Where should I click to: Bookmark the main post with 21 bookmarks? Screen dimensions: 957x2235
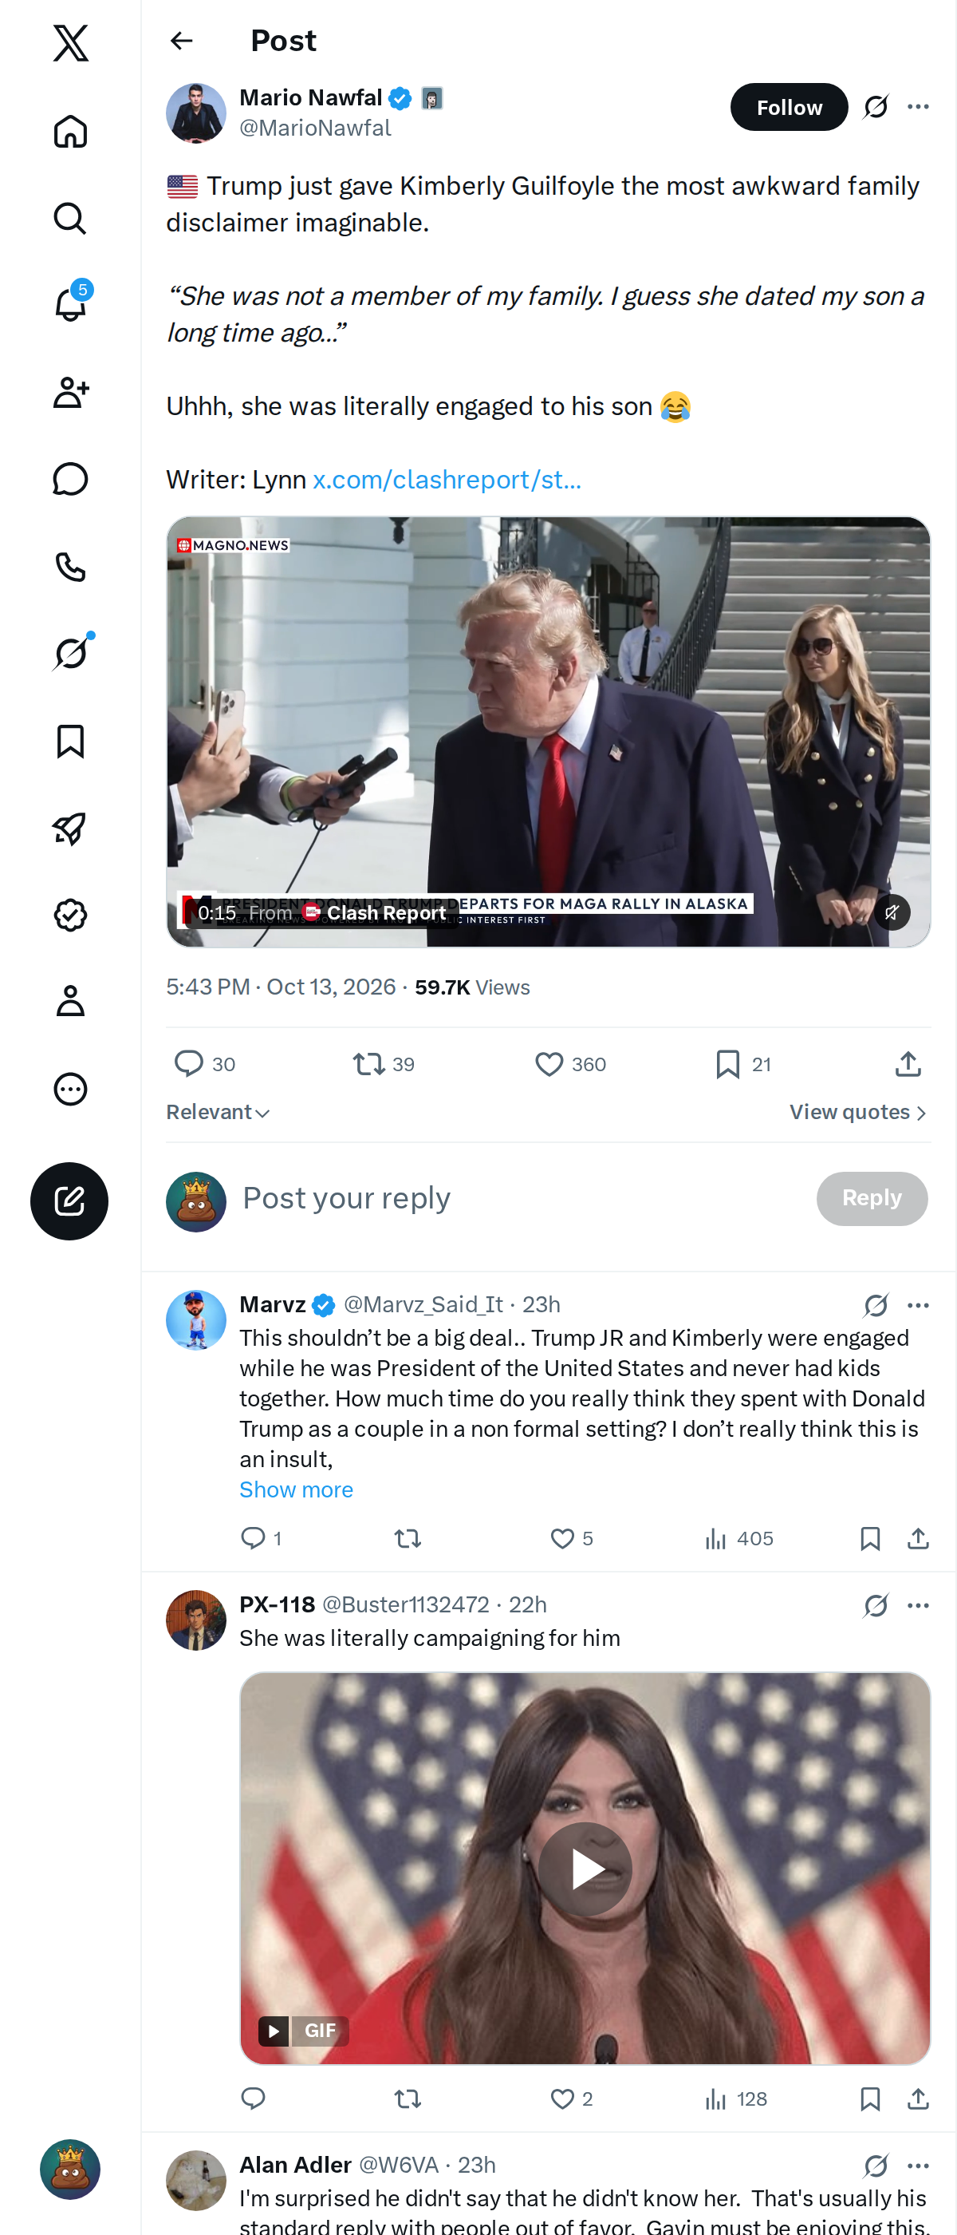pos(743,1064)
